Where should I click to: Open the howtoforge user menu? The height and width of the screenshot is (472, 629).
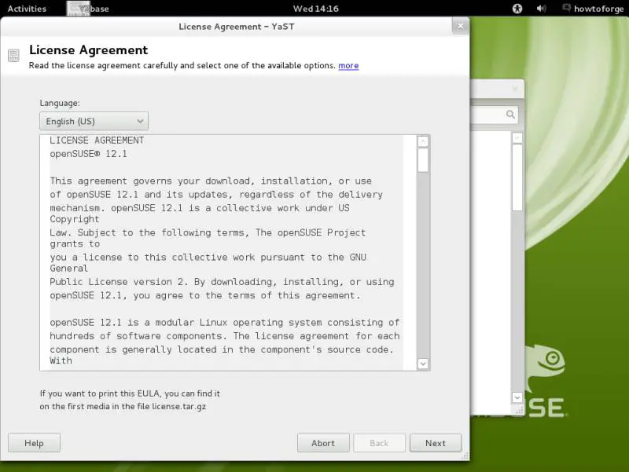[x=594, y=9]
